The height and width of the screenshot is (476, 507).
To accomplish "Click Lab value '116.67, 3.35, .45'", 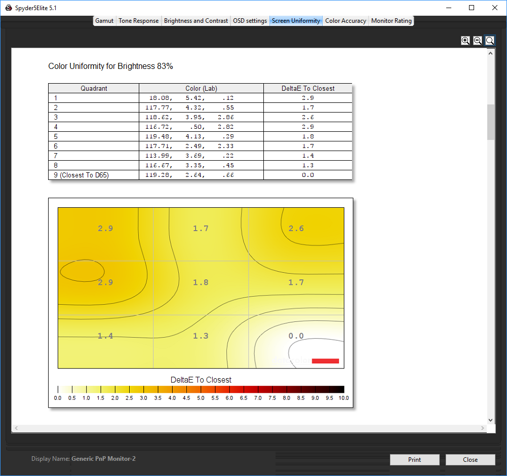I will 189,165.
